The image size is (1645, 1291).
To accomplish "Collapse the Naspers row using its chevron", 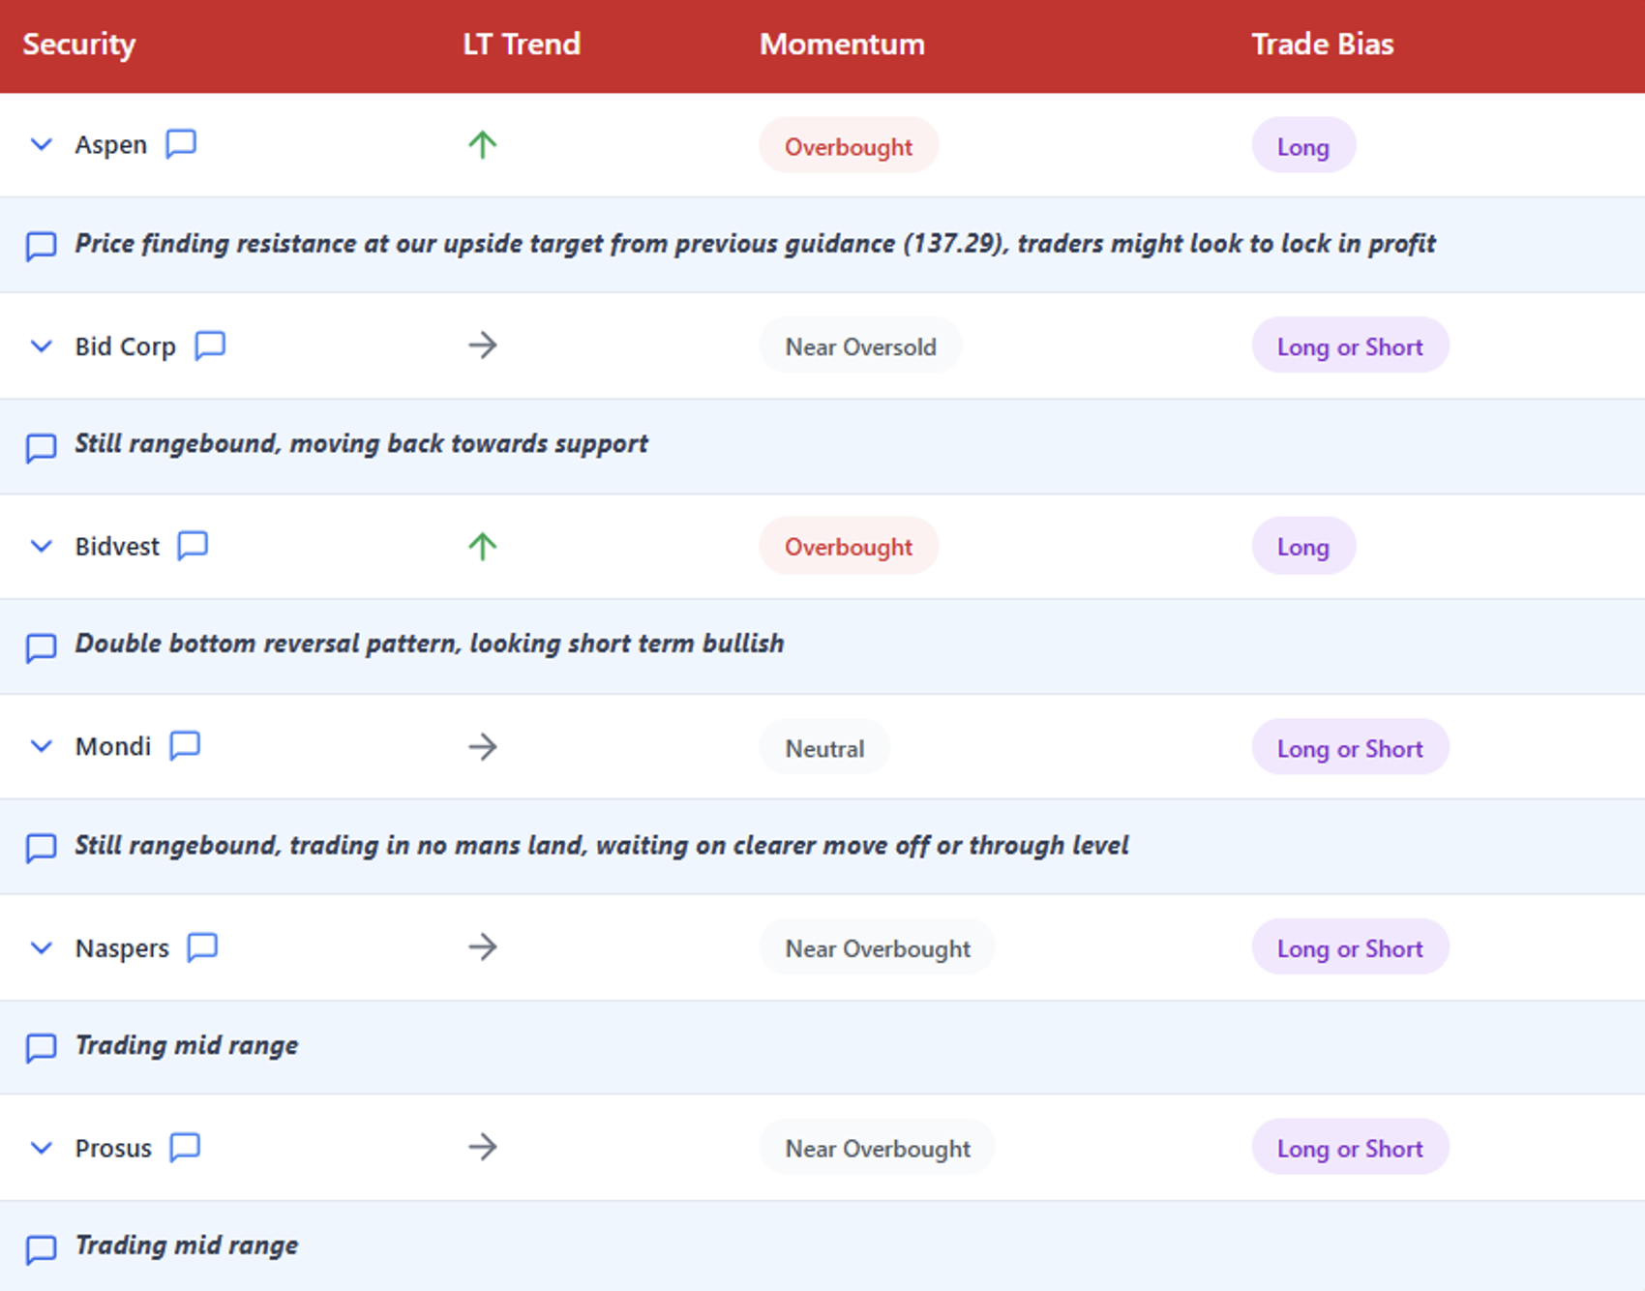I will pyautogui.click(x=41, y=948).
